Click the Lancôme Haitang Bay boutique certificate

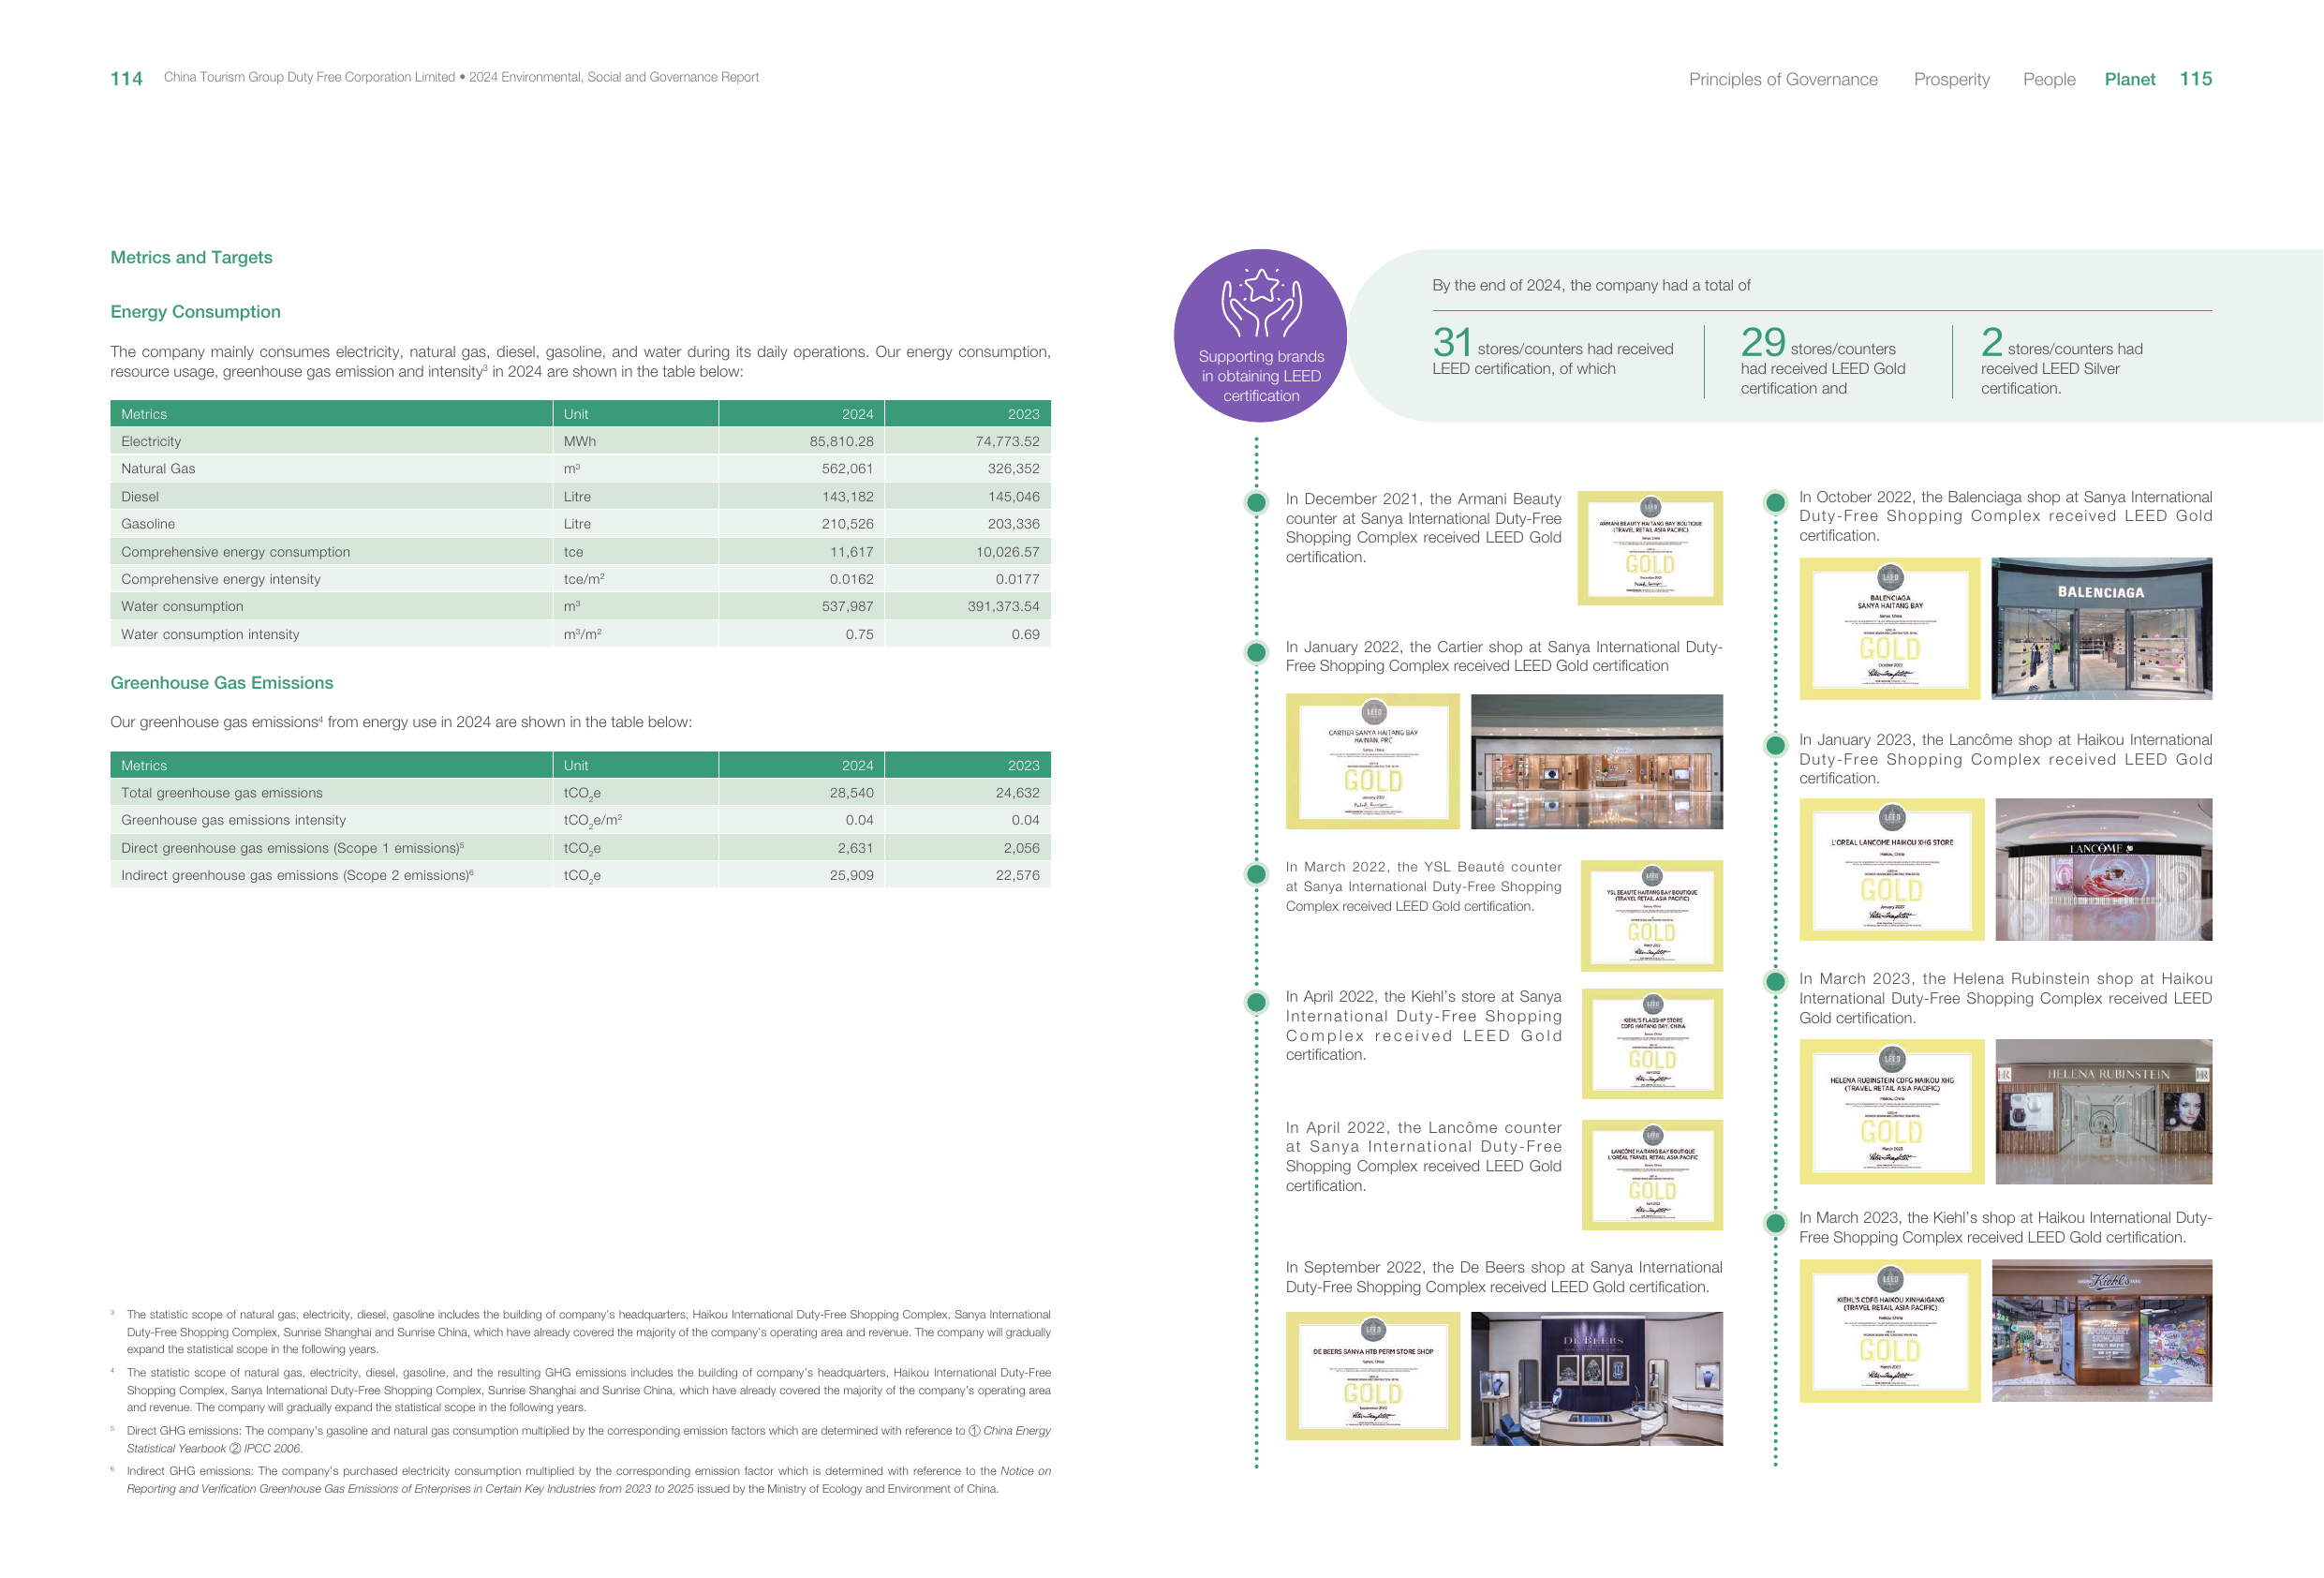pos(1651,1175)
